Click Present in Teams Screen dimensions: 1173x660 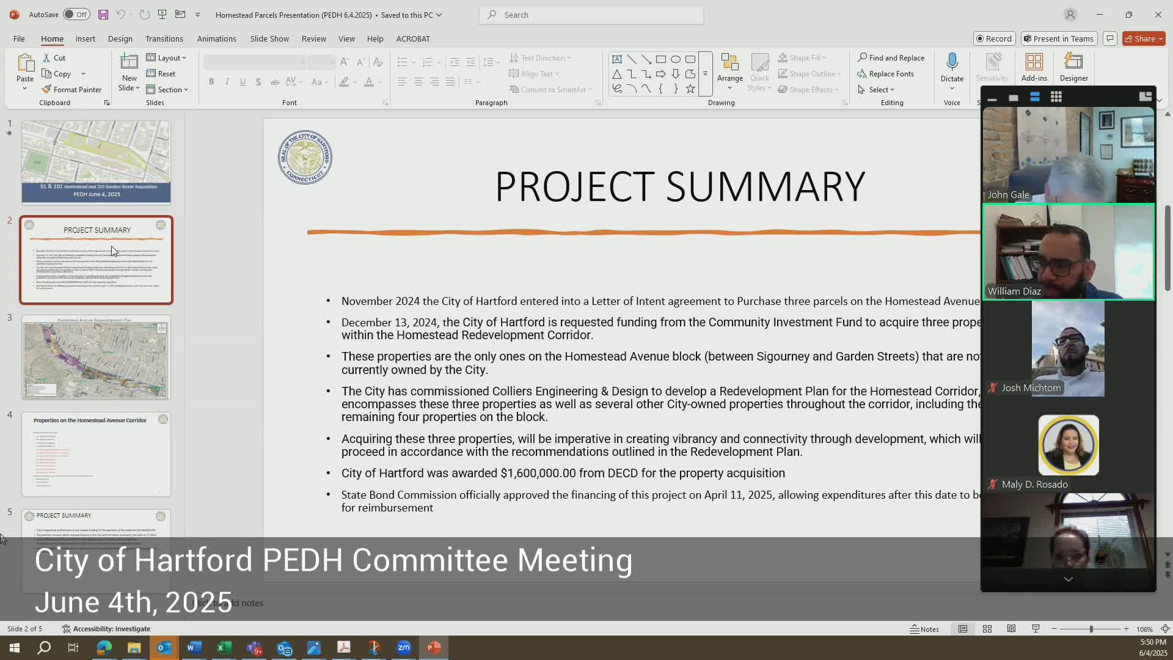click(x=1059, y=38)
